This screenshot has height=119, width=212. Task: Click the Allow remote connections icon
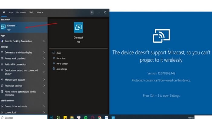(2, 92)
